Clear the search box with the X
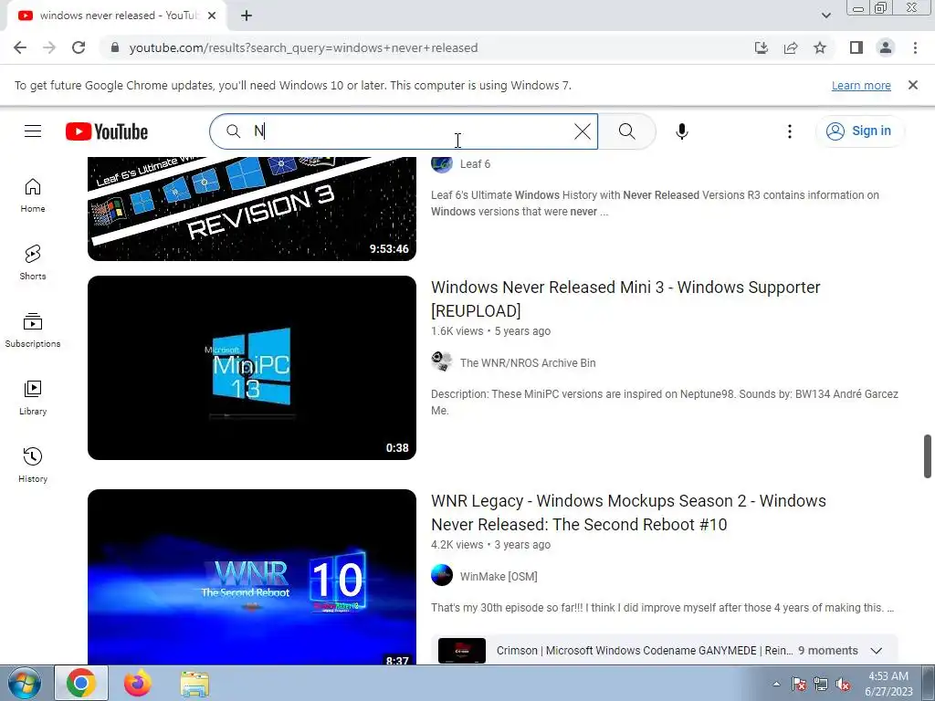This screenshot has height=701, width=935. point(583,131)
